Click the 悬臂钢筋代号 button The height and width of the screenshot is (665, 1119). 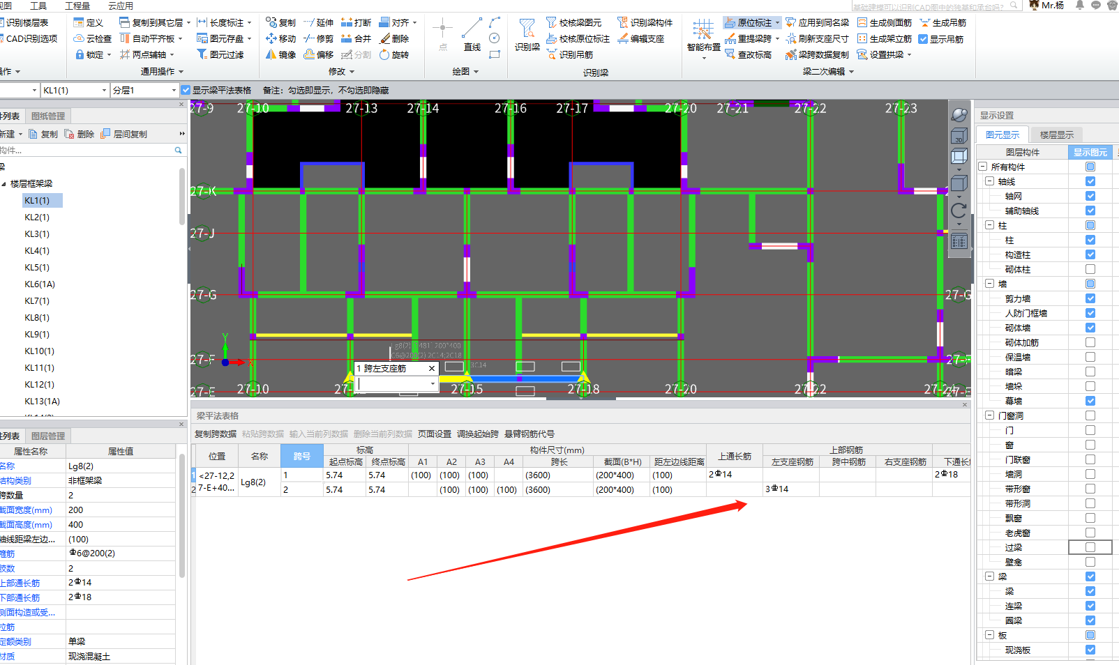pyautogui.click(x=530, y=434)
